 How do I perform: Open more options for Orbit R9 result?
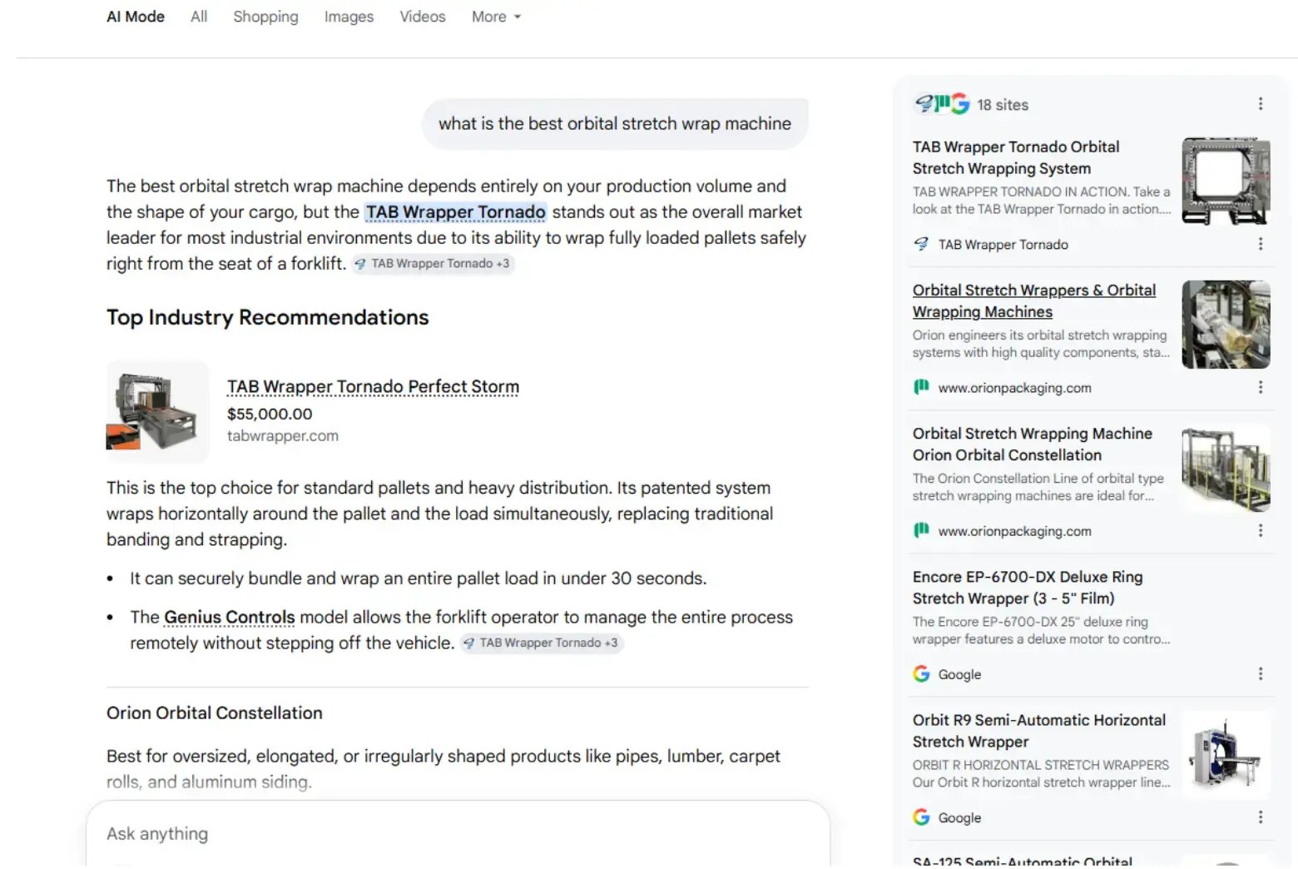1261,817
